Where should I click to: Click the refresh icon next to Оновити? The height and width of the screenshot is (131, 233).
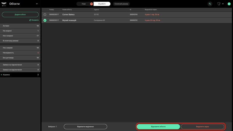click(x=30, y=20)
